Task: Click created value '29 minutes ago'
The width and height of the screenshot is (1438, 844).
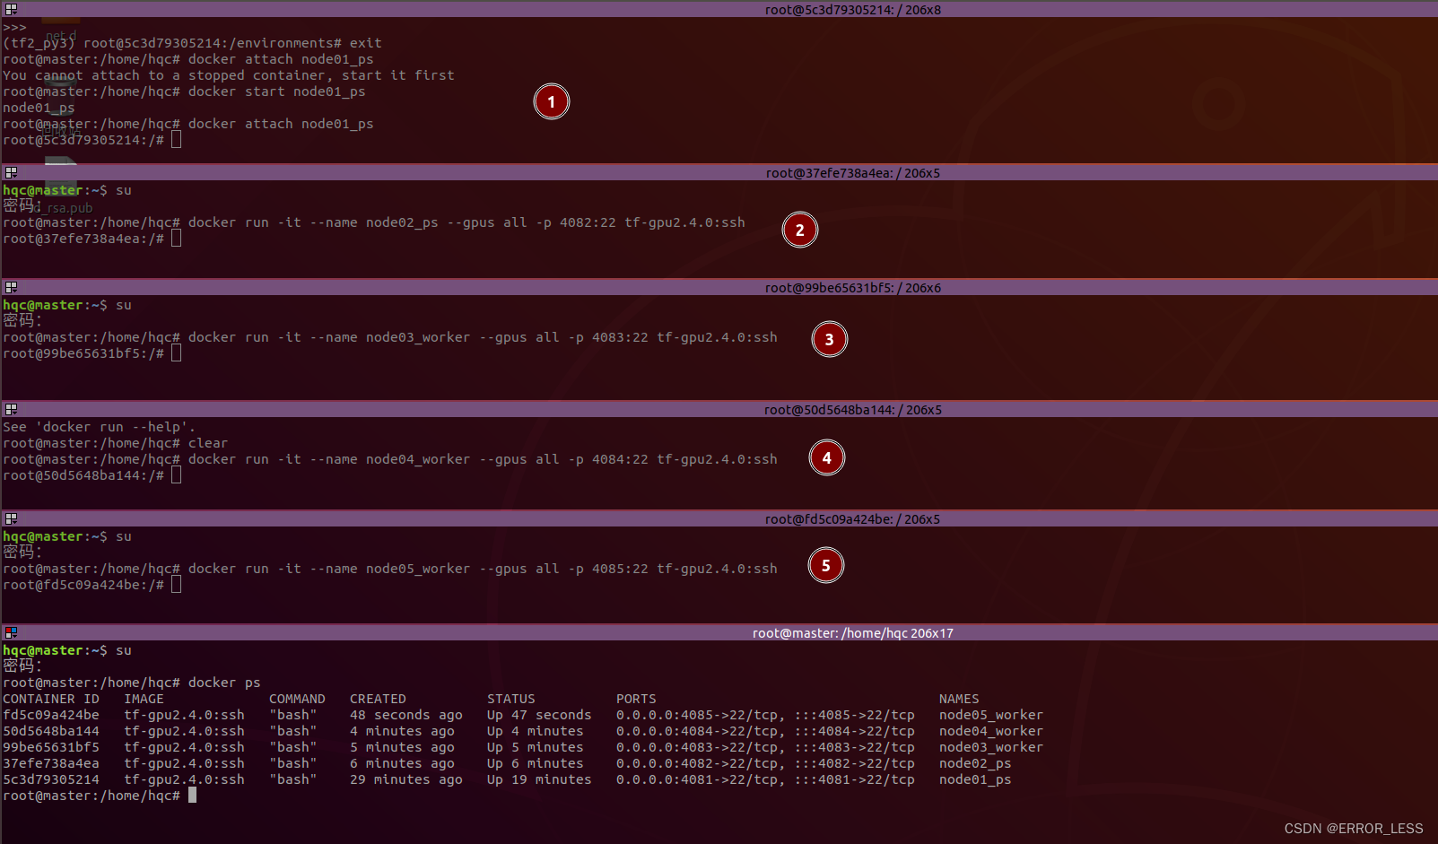Action: pos(406,779)
